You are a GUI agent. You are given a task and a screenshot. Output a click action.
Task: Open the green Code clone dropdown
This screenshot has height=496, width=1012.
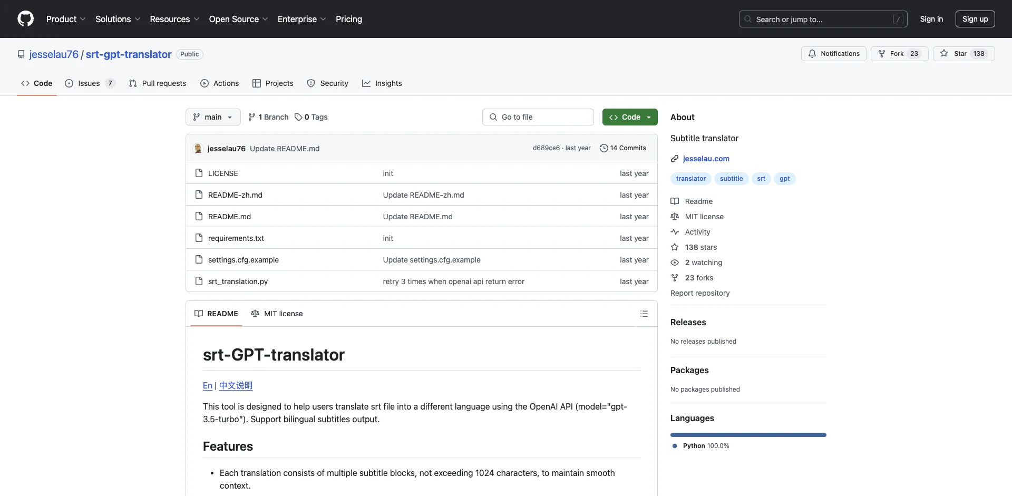(x=630, y=117)
